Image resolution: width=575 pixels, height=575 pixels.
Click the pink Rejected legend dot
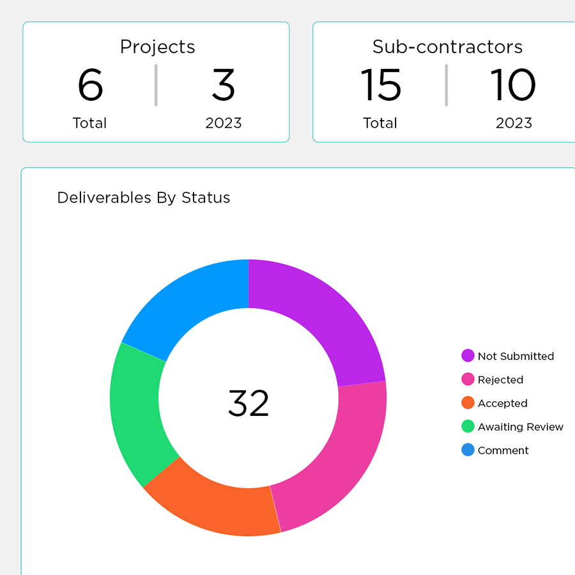pos(468,379)
